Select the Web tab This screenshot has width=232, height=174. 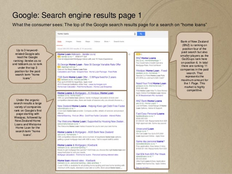point(59,41)
